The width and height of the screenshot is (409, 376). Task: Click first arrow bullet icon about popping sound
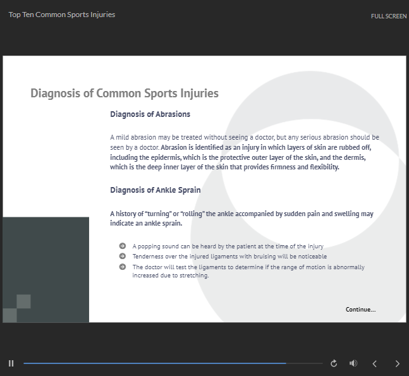coord(123,246)
